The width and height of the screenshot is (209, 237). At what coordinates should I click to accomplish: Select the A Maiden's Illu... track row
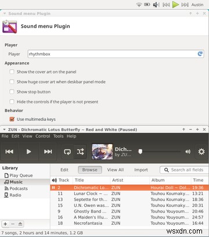pos(129,217)
